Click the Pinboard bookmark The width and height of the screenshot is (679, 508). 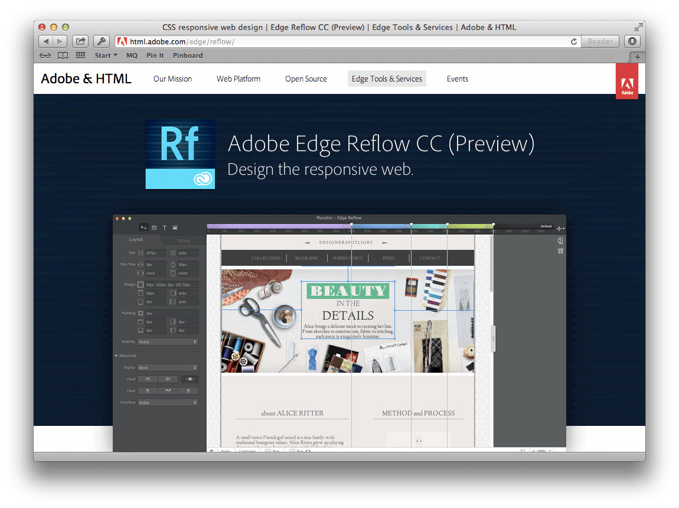coord(188,56)
